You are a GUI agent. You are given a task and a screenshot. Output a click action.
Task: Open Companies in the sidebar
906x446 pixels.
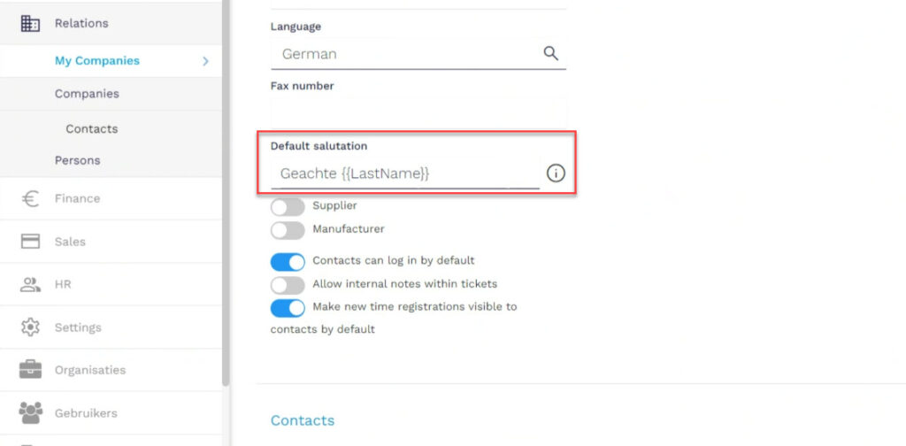pos(87,94)
